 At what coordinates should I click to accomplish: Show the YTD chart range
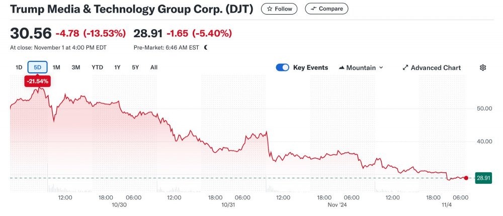click(x=97, y=67)
